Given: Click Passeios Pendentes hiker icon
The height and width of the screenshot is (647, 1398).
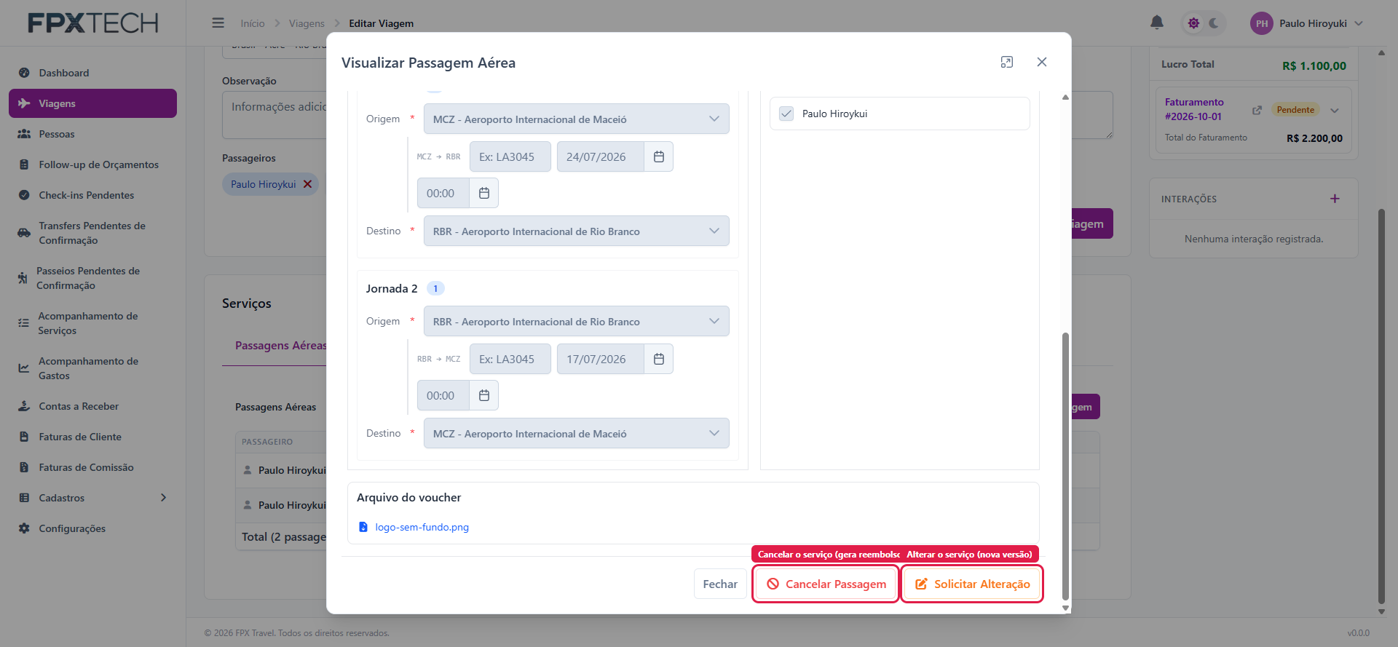Looking at the screenshot, I should [23, 278].
